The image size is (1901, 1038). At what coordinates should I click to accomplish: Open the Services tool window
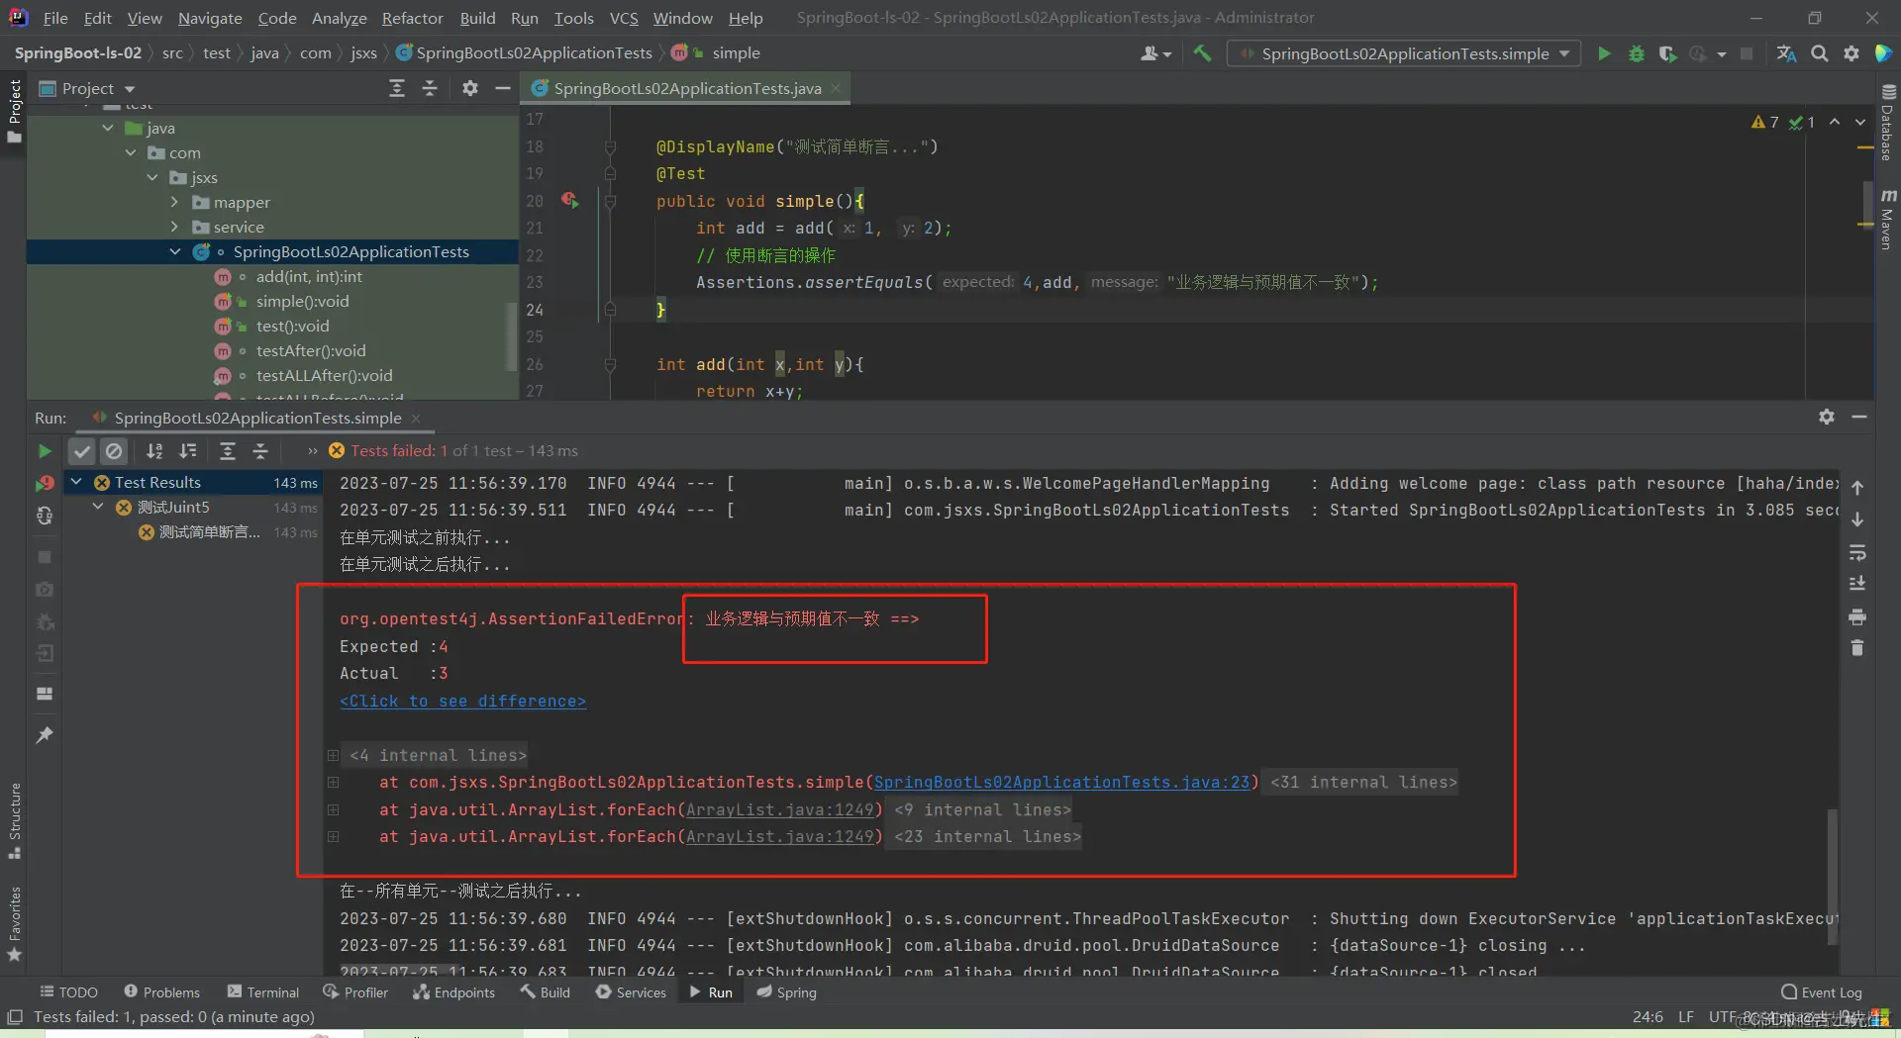(631, 992)
